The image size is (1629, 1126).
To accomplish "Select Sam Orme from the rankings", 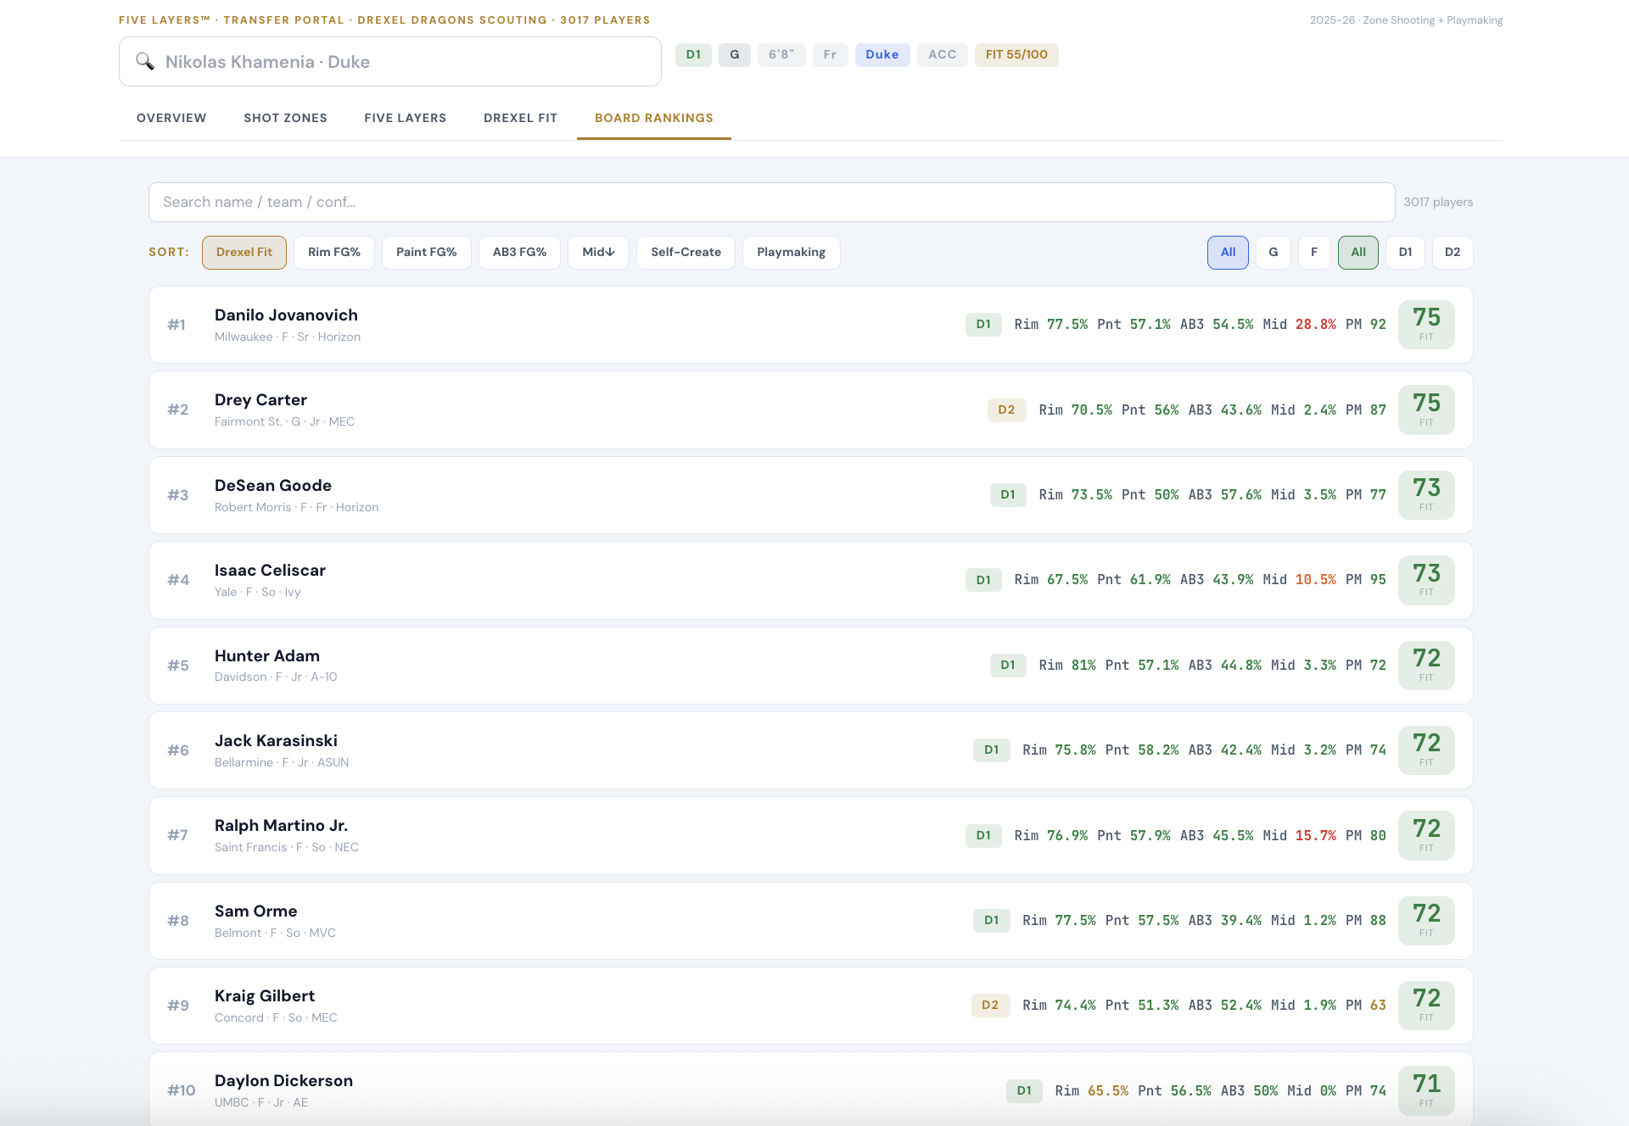I will pos(811,921).
